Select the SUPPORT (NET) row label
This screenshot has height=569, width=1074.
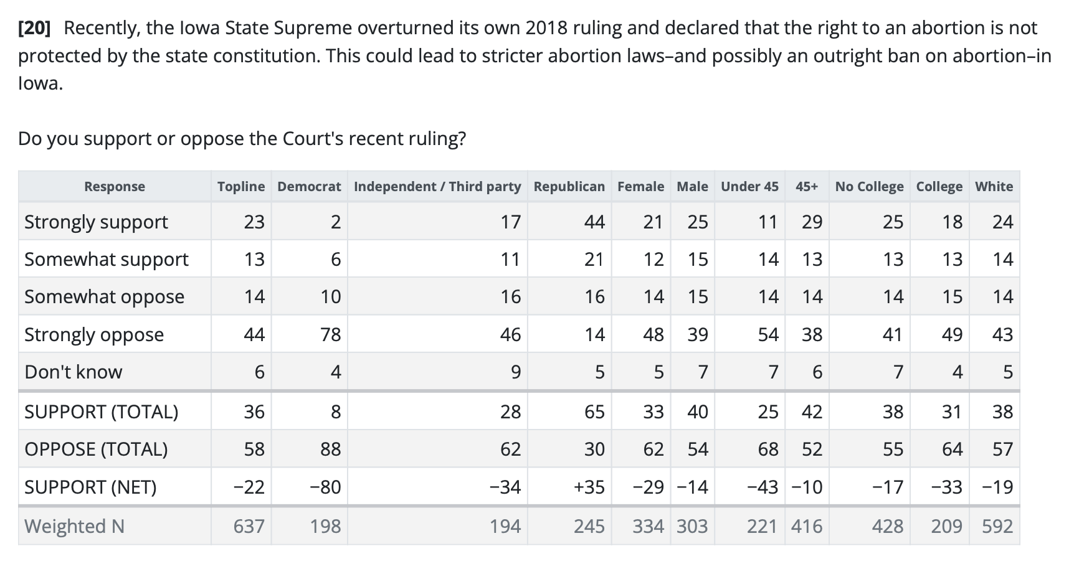90,487
